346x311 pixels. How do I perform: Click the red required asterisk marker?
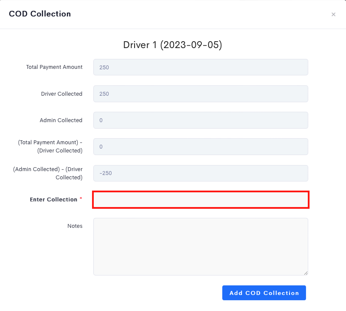(x=81, y=198)
